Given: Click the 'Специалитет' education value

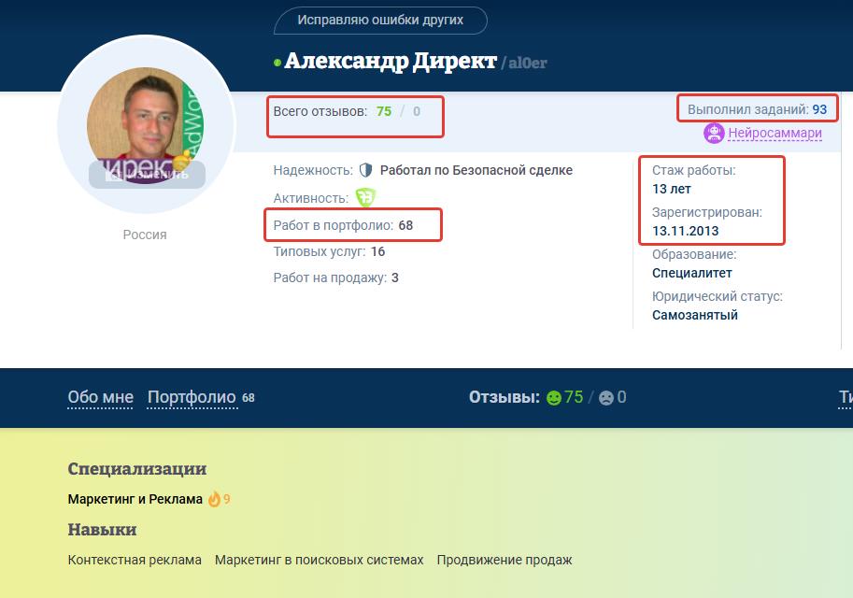Looking at the screenshot, I should 692,273.
